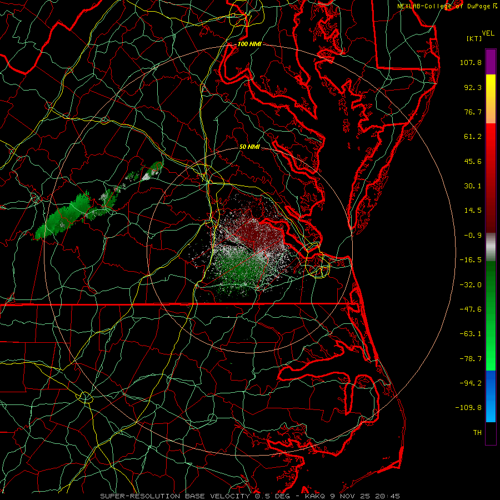
Task: Click the -109.8 legend value
Action: [x=469, y=408]
